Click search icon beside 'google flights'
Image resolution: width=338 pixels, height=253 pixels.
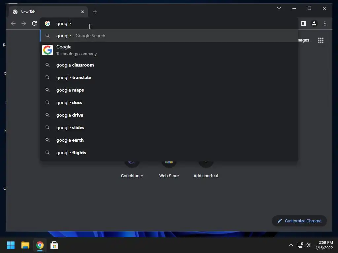click(x=48, y=153)
